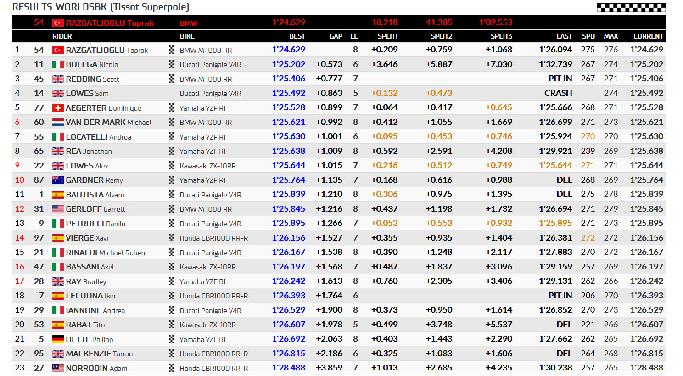The width and height of the screenshot is (683, 376).
Task: Click the German flag beside OETTL Philipp
Action: pyautogui.click(x=58, y=339)
